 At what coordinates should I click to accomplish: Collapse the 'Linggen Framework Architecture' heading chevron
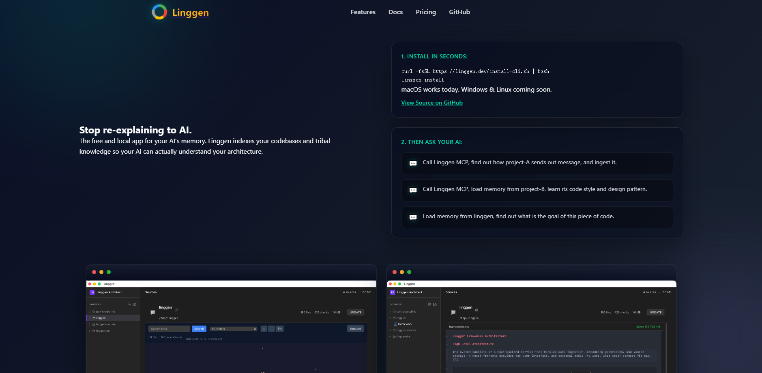tap(447, 336)
